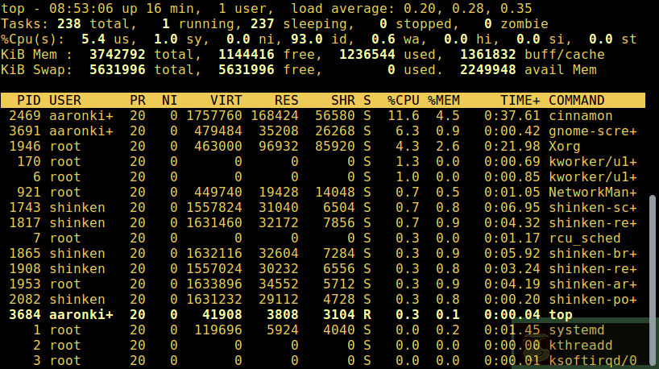This screenshot has width=659, height=369.
Task: Select the kthreadd process row
Action: point(322,346)
